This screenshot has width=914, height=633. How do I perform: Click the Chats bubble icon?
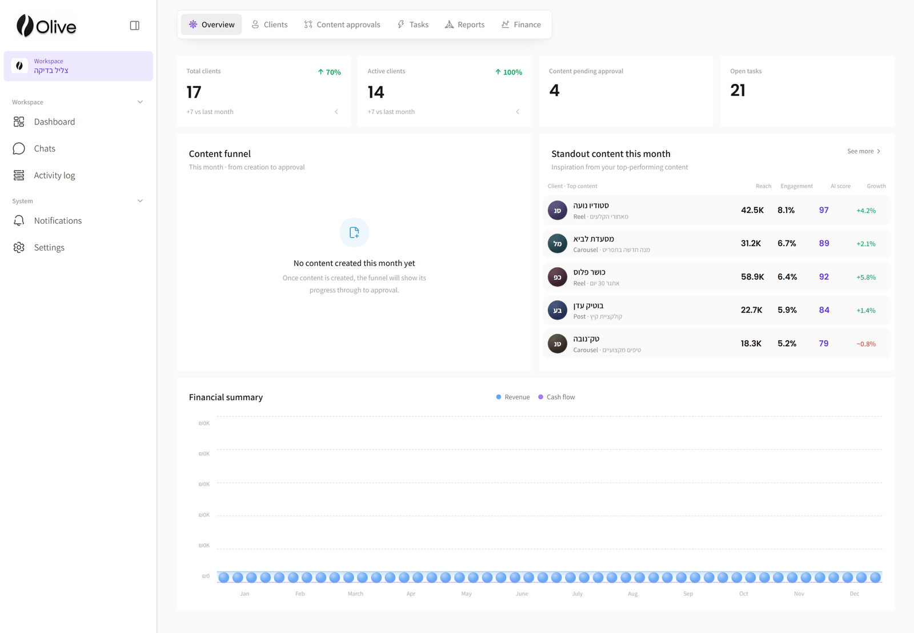pyautogui.click(x=19, y=148)
